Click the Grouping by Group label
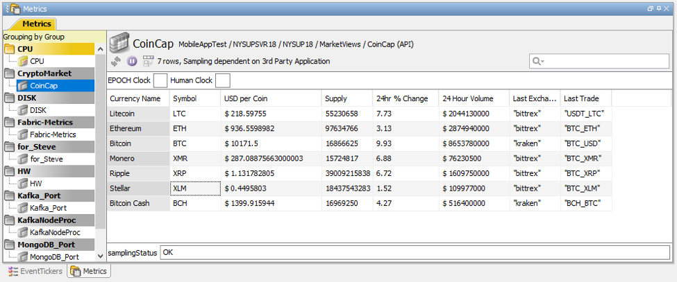This screenshot has height=282, width=677. (34, 37)
